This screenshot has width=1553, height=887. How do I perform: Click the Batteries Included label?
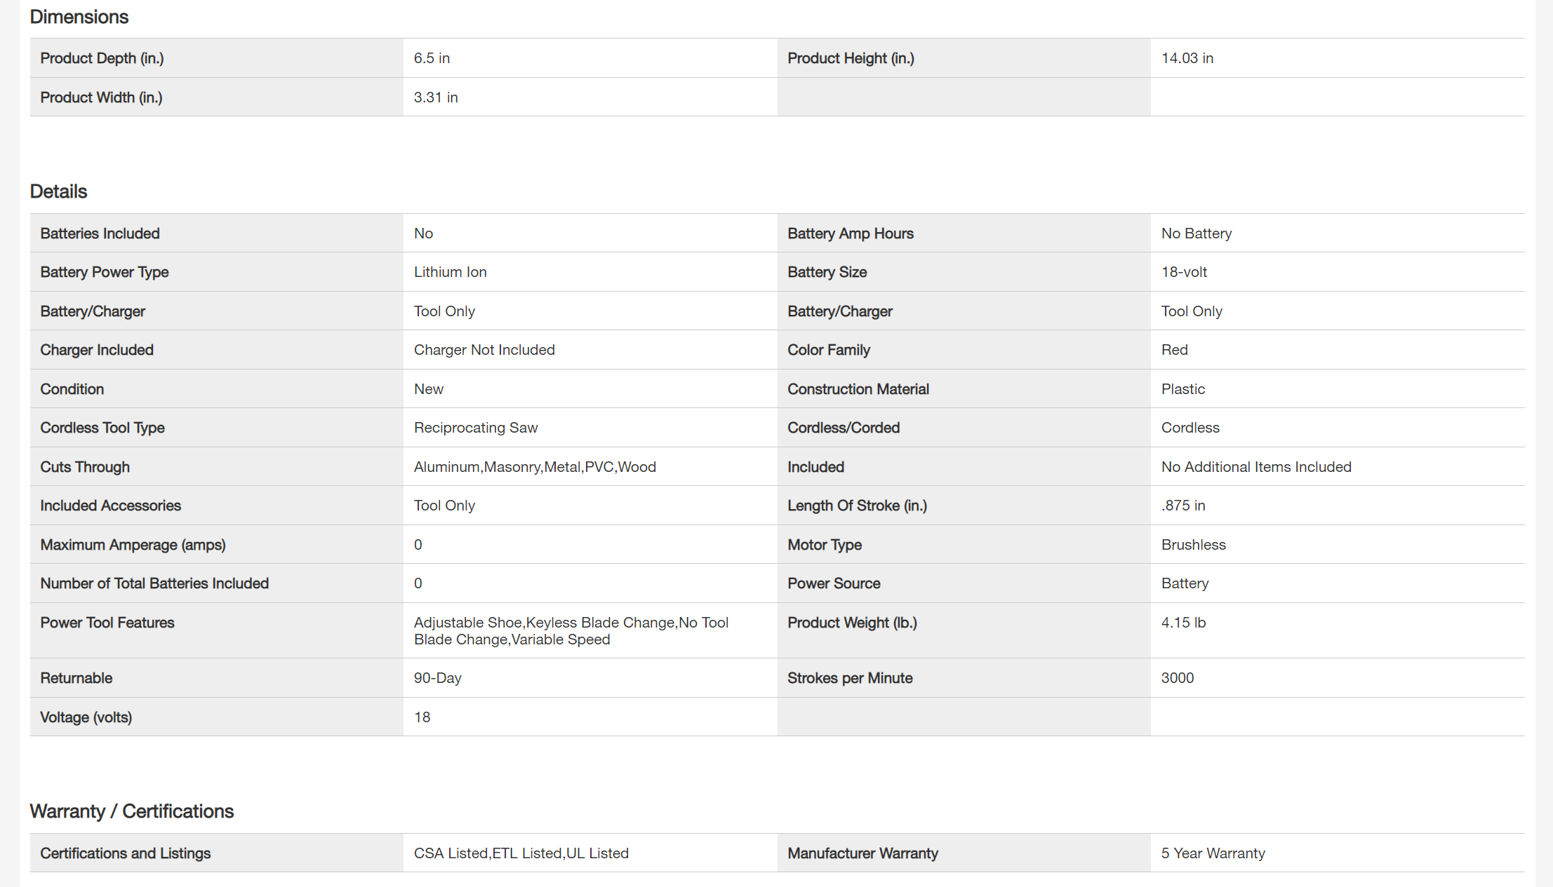(x=100, y=233)
